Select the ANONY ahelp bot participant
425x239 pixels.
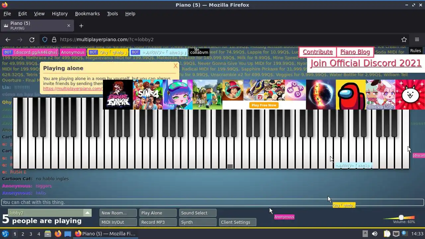[x=159, y=52]
